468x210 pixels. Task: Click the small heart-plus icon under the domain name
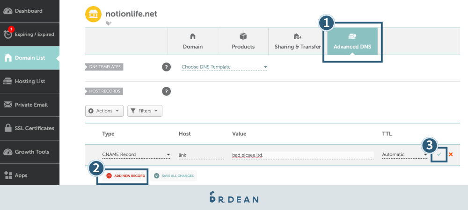[x=109, y=23]
